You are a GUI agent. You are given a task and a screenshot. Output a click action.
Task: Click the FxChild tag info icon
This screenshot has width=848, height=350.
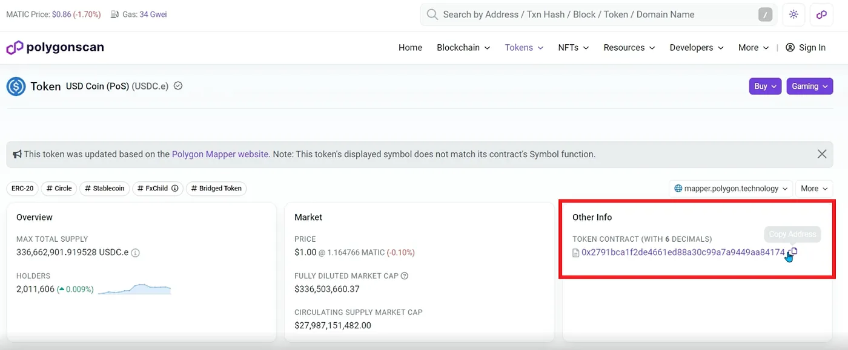coord(175,189)
